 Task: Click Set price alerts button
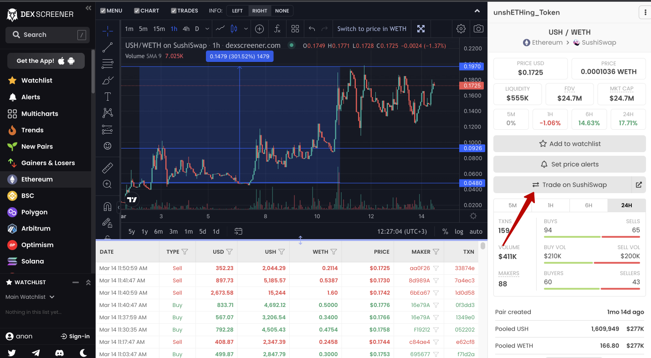[x=569, y=164]
